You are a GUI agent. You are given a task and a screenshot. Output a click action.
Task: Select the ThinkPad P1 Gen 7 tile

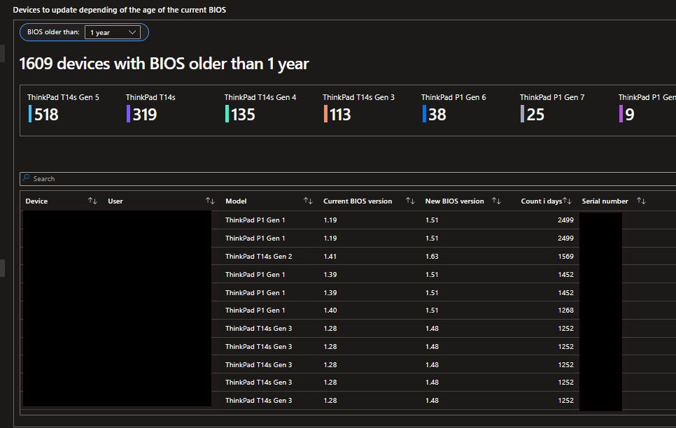point(552,108)
